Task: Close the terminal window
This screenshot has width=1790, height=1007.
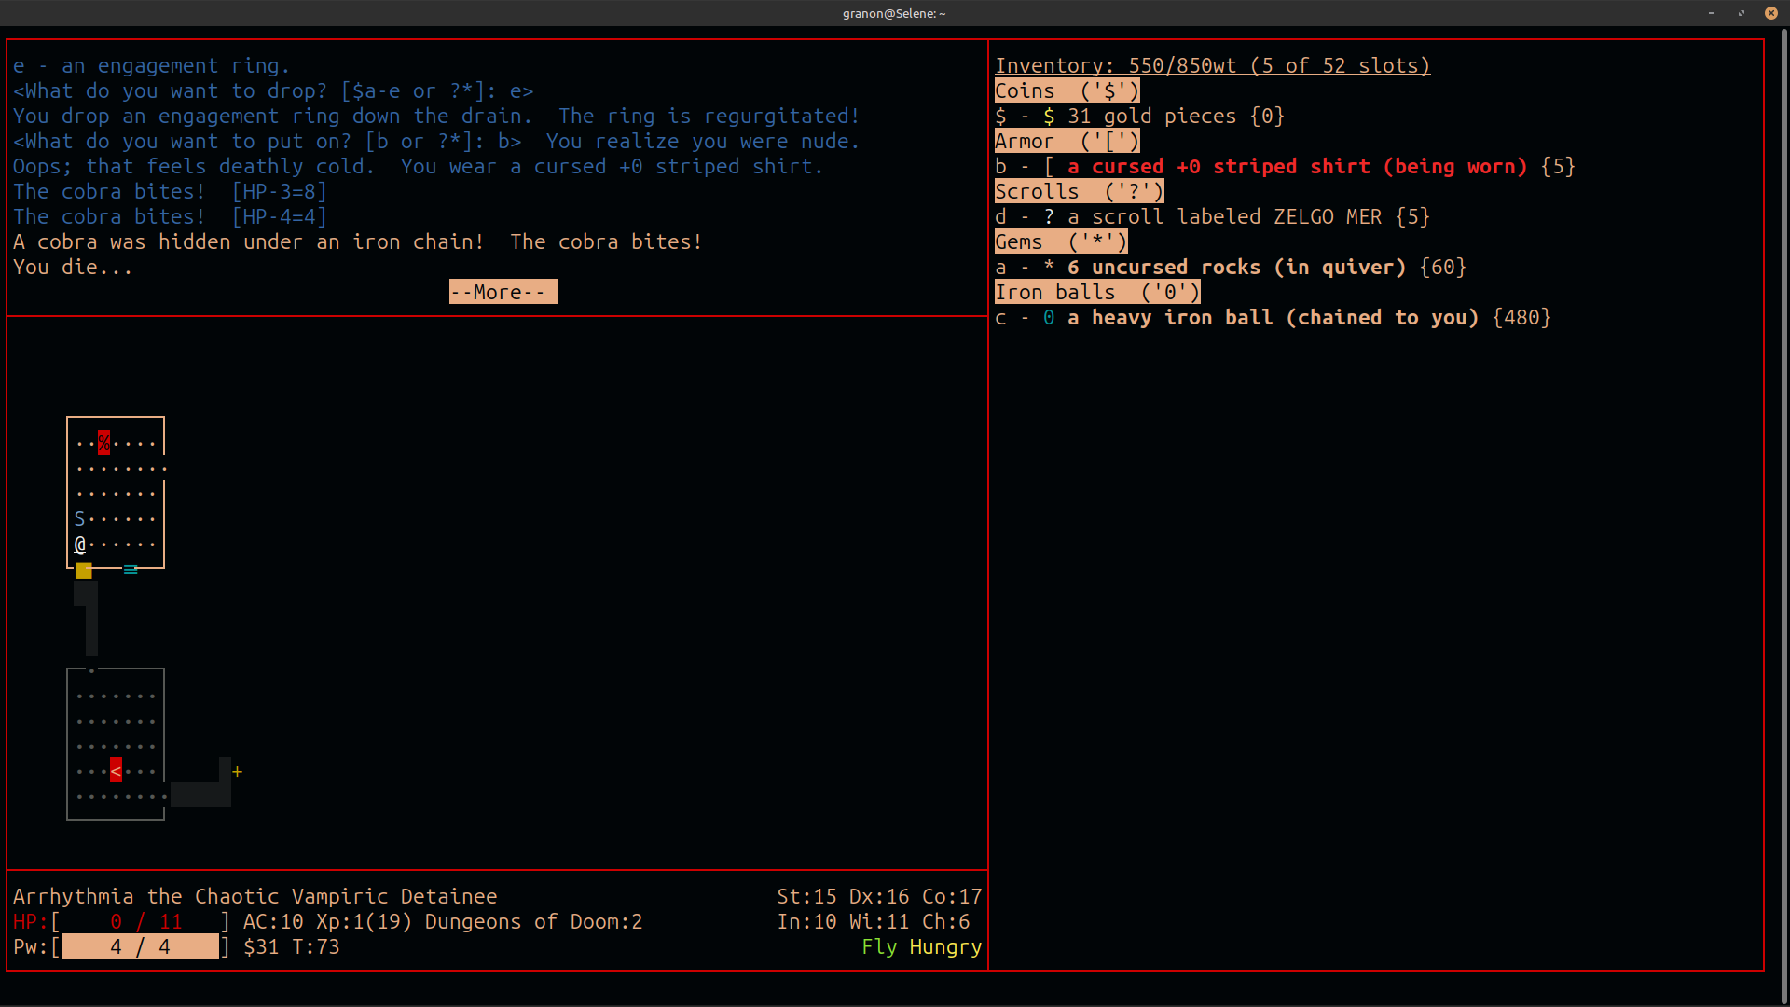Action: pyautogui.click(x=1770, y=13)
